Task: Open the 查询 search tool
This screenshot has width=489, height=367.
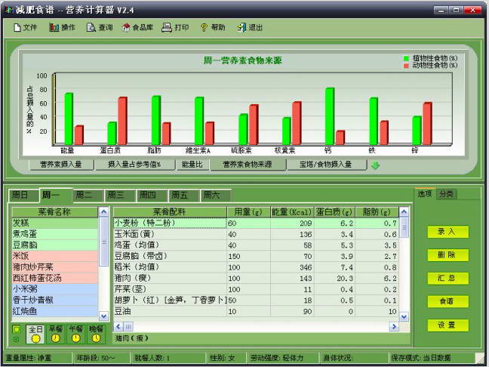Action: coord(99,27)
